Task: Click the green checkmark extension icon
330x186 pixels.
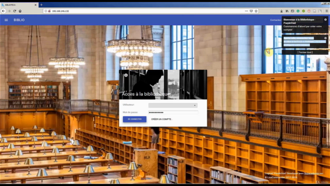Action: (304, 11)
